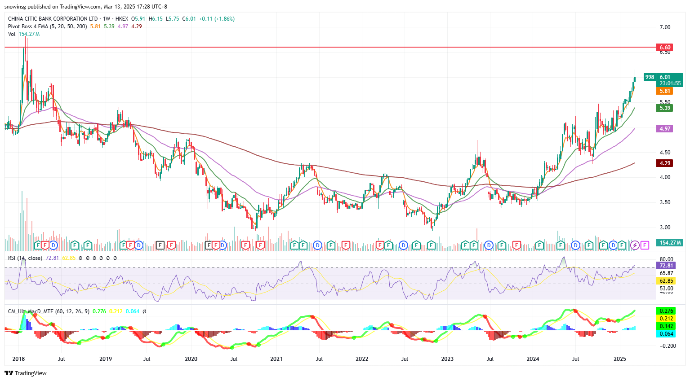Screen dimensions: 690x381
Task: Select the dark red 4.29 EMA price-axis label
Action: click(x=664, y=163)
